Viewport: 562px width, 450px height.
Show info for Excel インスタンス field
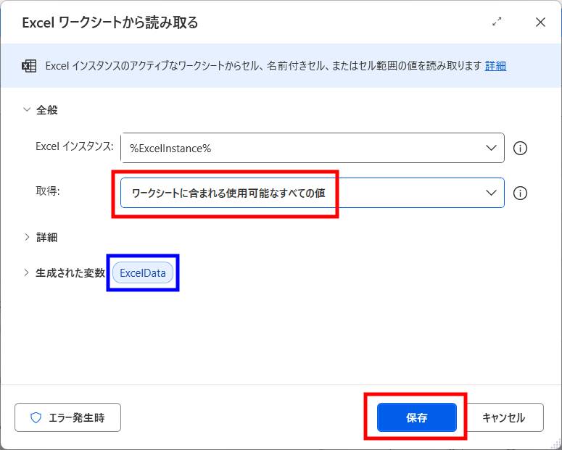pos(520,148)
